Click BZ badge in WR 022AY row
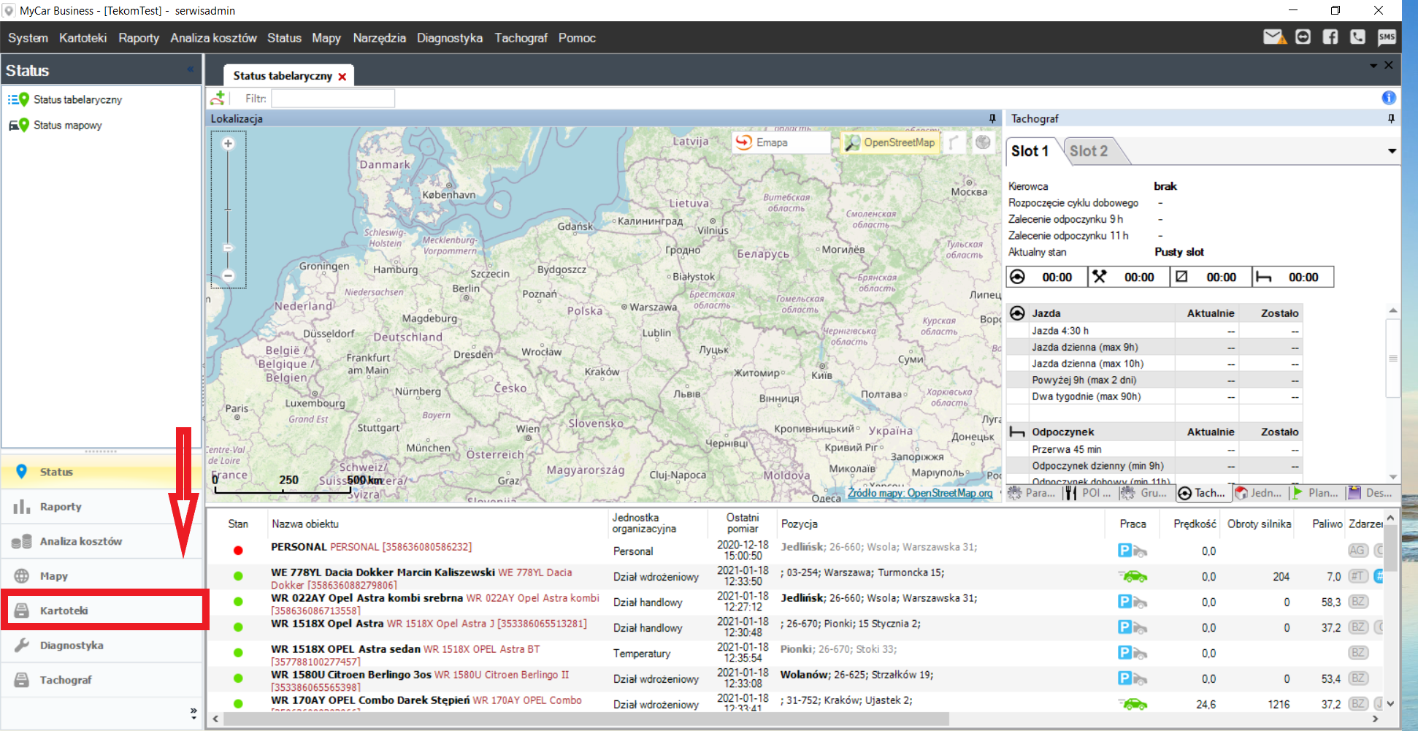The image size is (1418, 731). [1358, 602]
